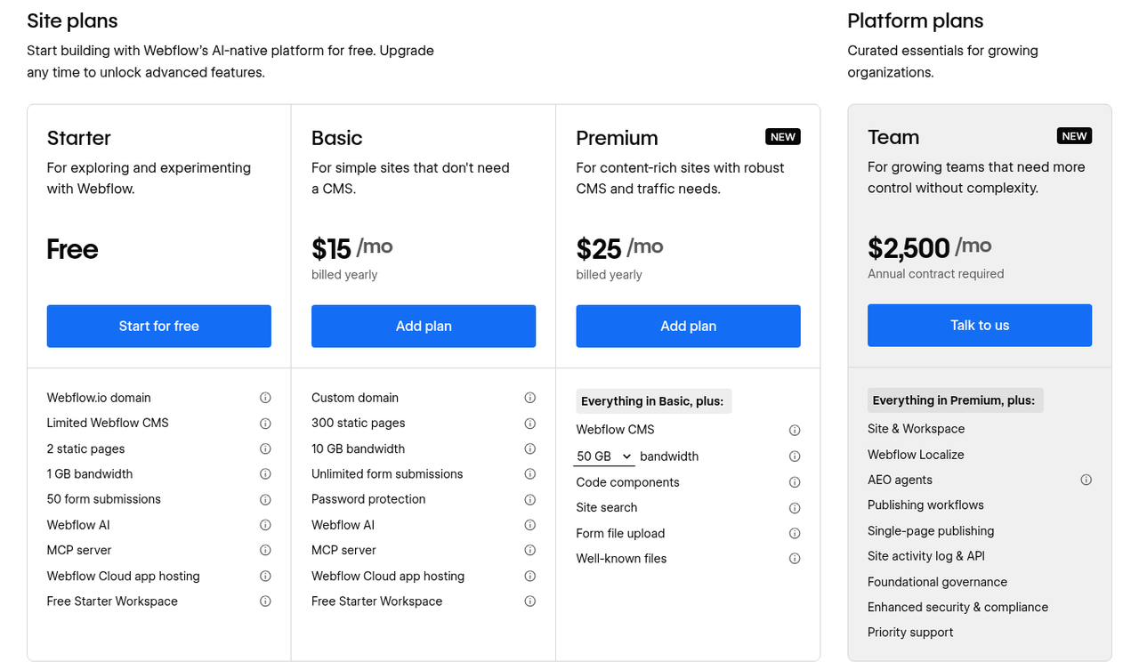Click the Talk to us button
This screenshot has width=1139, height=670.
coord(980,326)
